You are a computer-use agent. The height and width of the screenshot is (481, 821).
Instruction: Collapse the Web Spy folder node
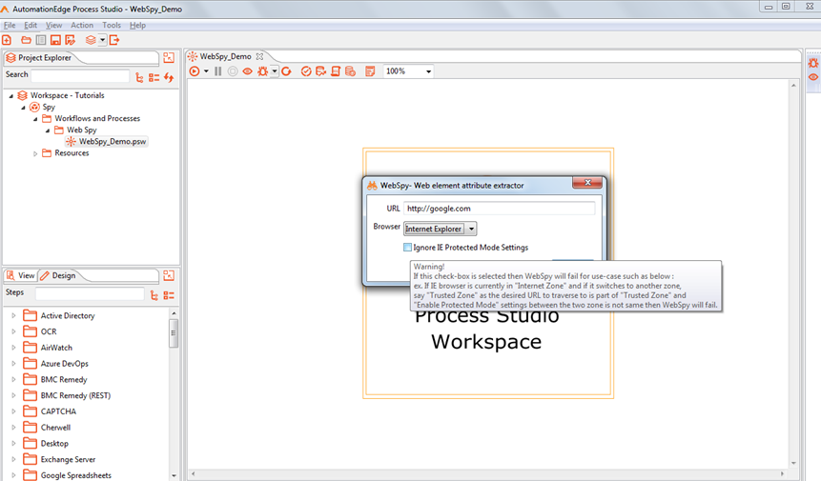pyautogui.click(x=47, y=130)
